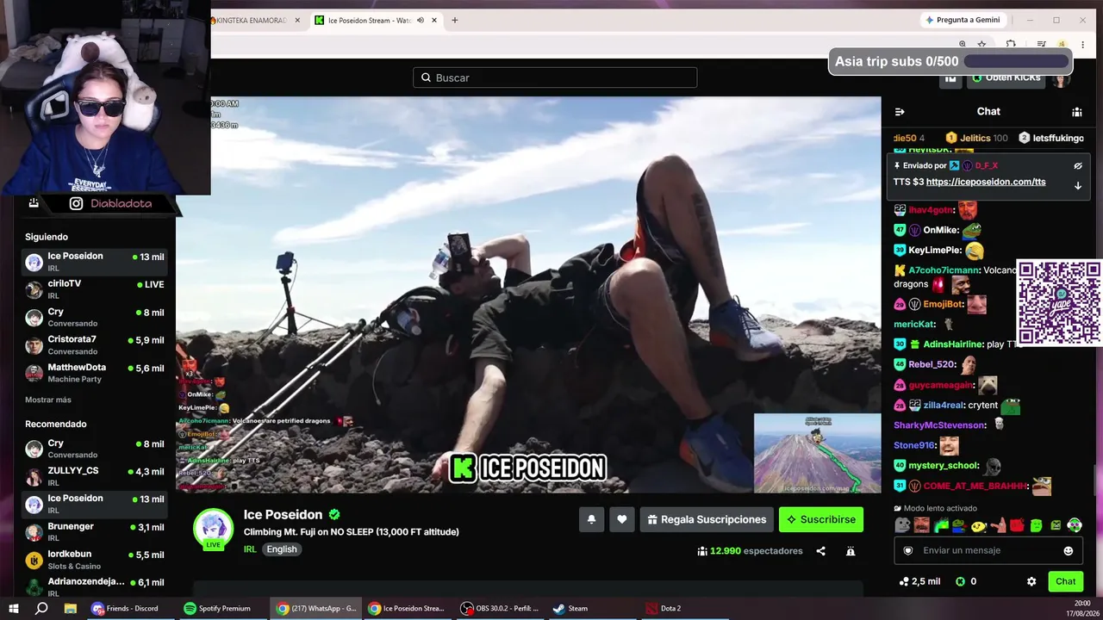The width and height of the screenshot is (1103, 620).
Task: Hide the pinned TTS message
Action: [1077, 165]
